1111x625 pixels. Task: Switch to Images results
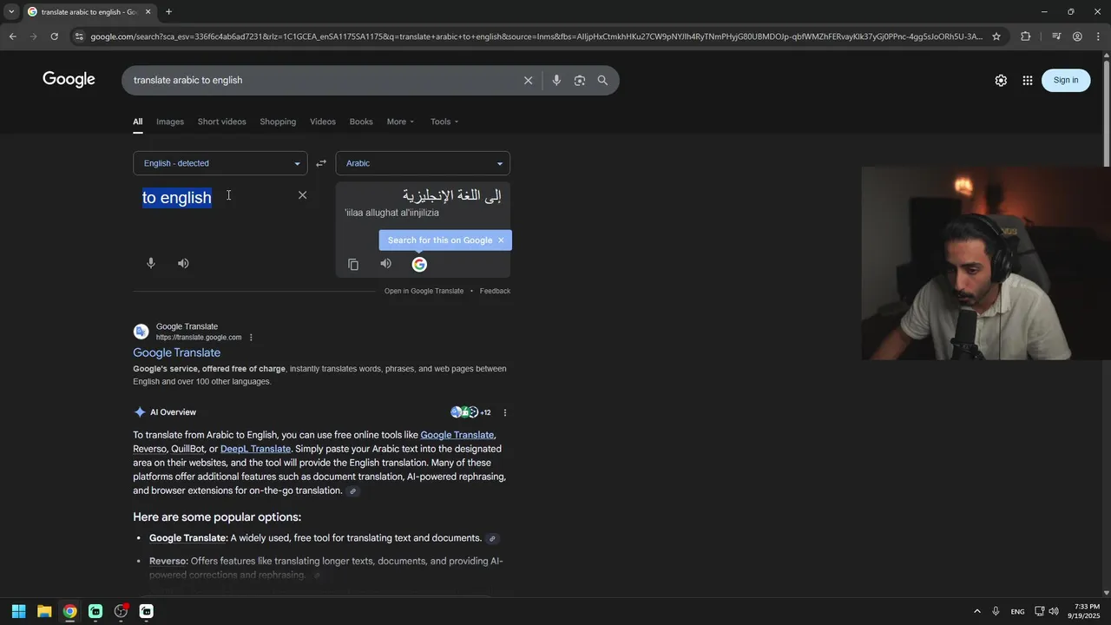(170, 122)
